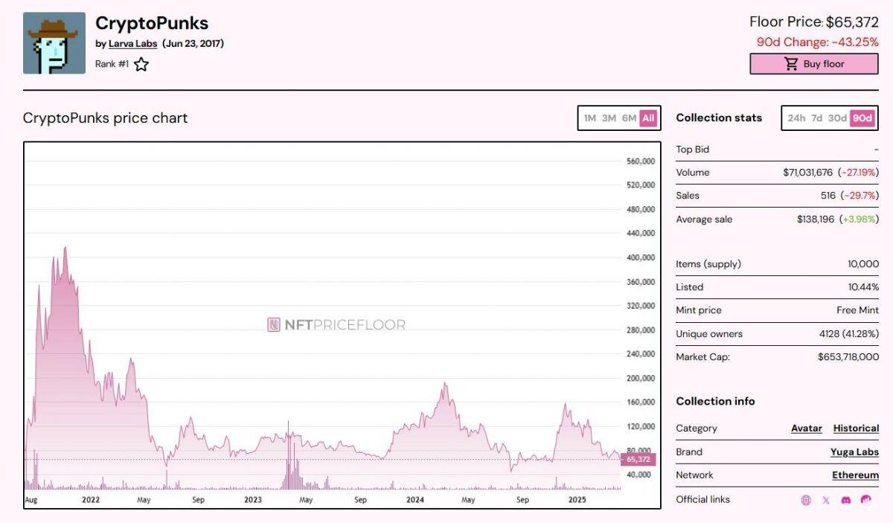
Task: Switch collection stats to 90d
Action: click(x=862, y=118)
